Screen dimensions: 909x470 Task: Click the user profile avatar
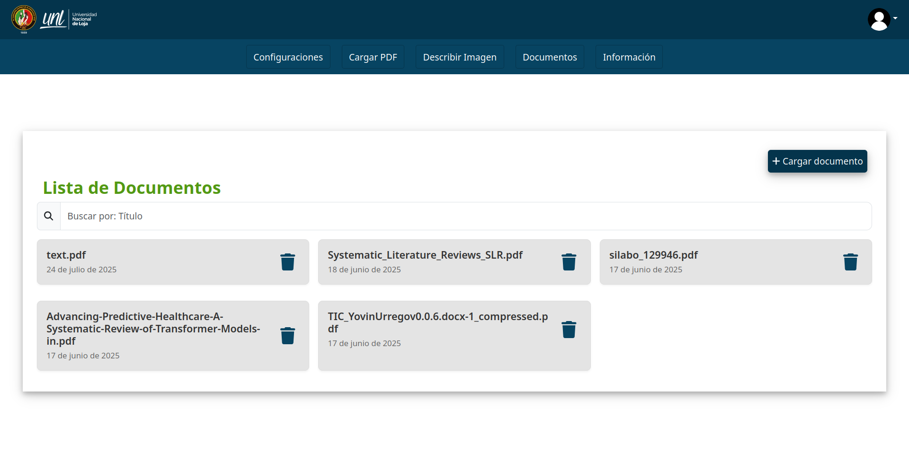[879, 19]
